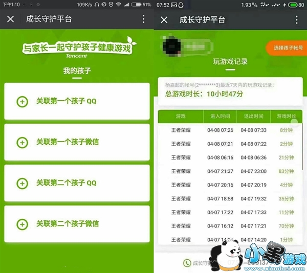Tap the orange 选择孩子帐号 button
The height and width of the screenshot is (273, 307).
[x=287, y=48]
